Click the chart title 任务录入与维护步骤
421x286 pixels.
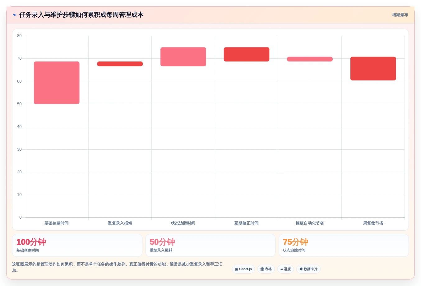coord(81,15)
